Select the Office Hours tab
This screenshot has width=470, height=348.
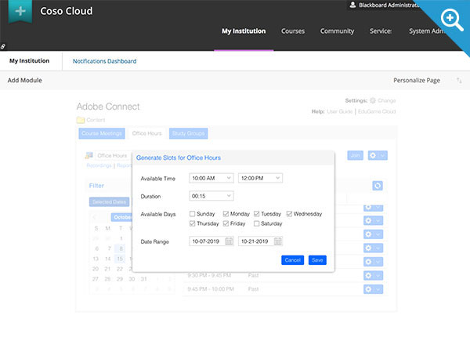pyautogui.click(x=147, y=133)
